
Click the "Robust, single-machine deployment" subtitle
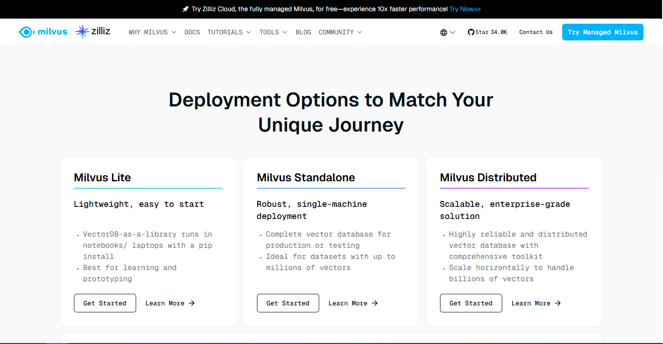tap(312, 210)
